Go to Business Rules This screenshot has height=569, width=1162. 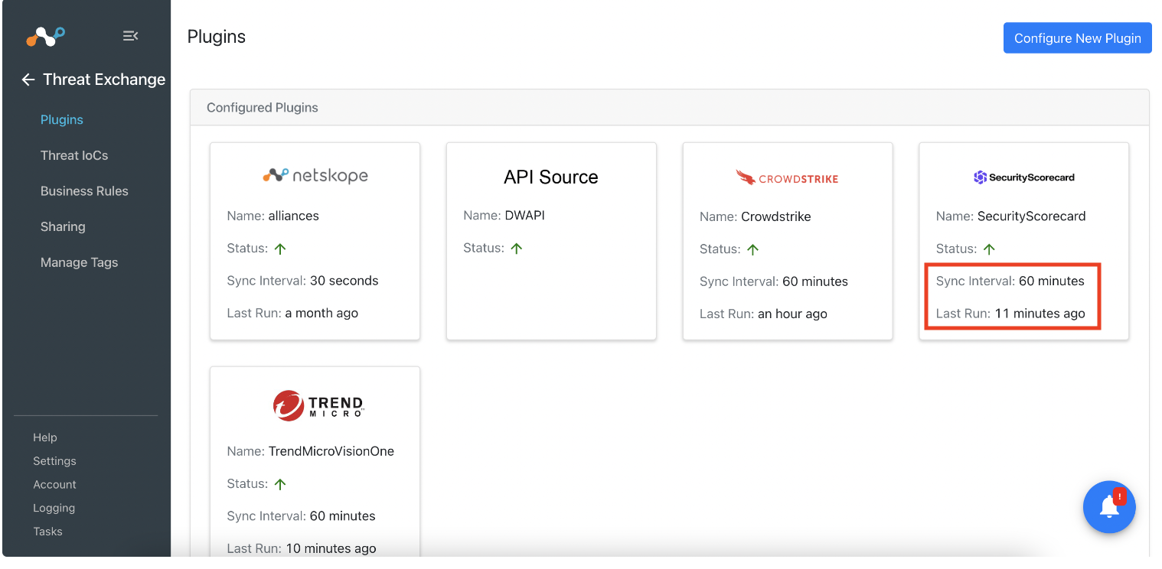(84, 191)
